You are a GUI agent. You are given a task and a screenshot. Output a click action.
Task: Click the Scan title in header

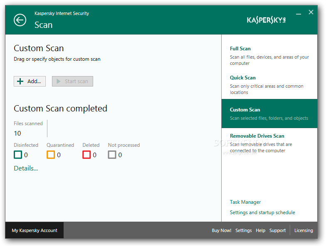click(43, 25)
